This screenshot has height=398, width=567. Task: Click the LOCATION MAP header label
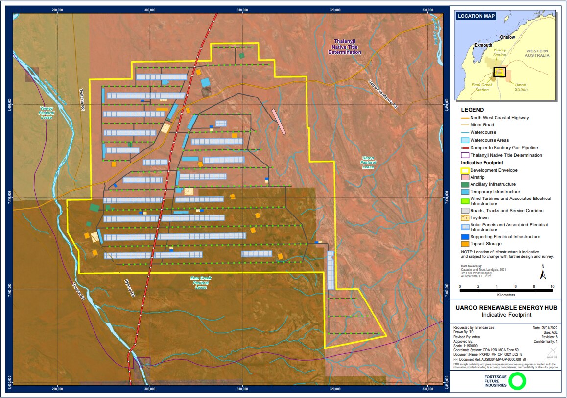[x=475, y=16]
